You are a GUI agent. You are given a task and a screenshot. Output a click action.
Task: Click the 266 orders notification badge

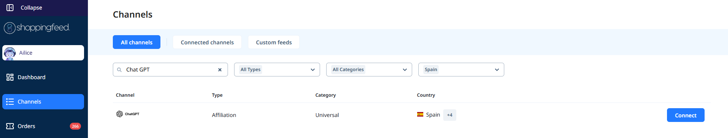tap(75, 126)
